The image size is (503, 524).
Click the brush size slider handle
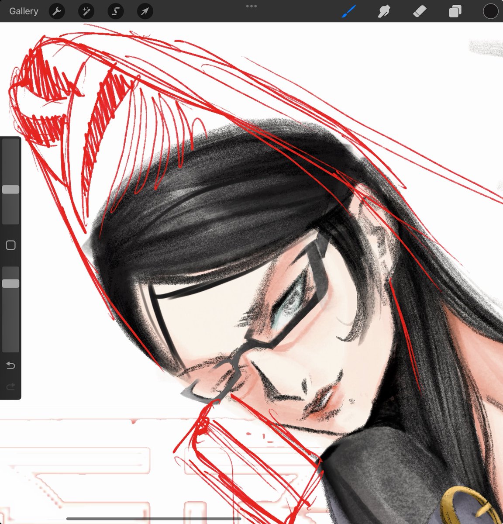pyautogui.click(x=10, y=189)
